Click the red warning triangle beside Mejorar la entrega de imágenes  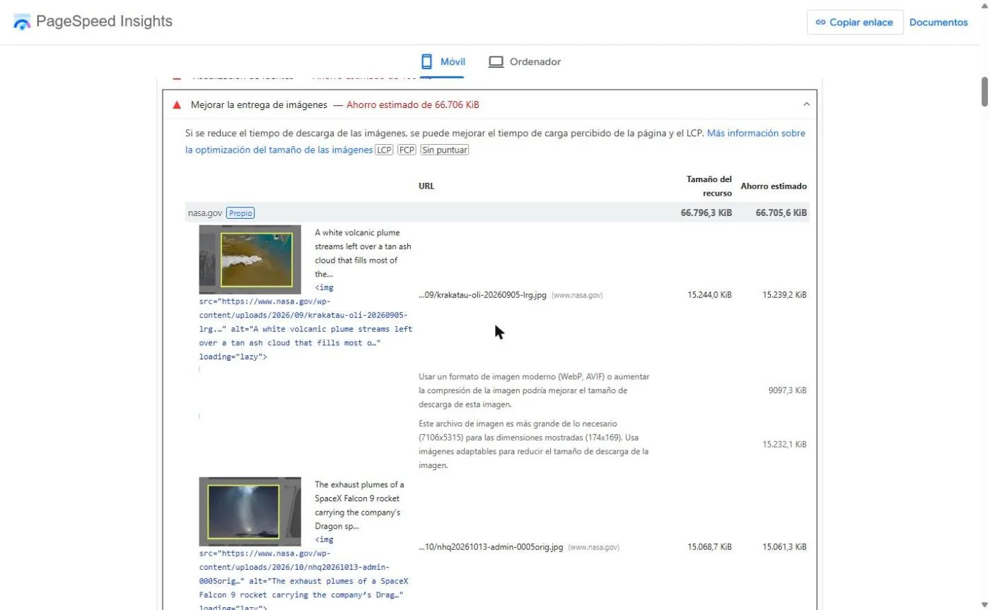click(177, 105)
